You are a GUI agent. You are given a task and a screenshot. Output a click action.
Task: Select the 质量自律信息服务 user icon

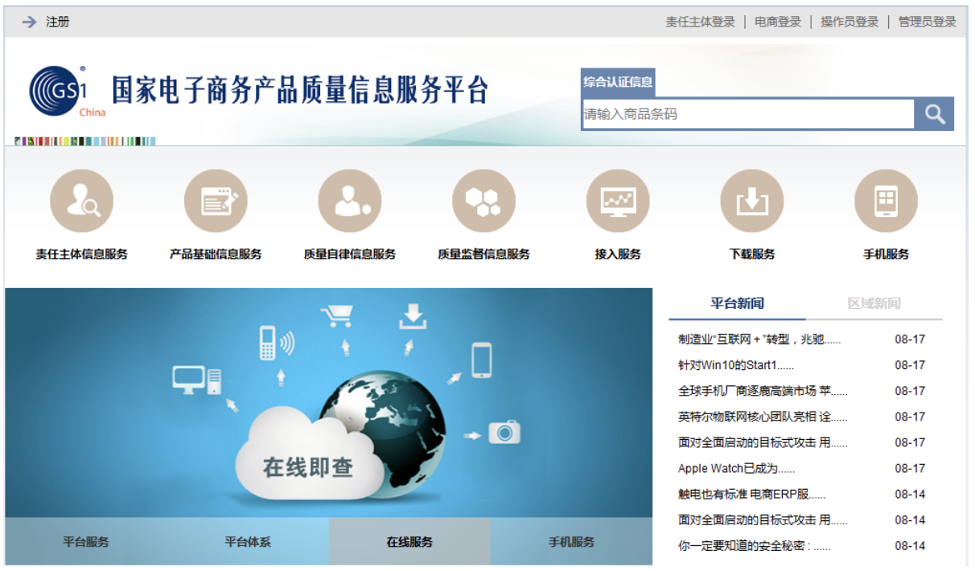349,201
